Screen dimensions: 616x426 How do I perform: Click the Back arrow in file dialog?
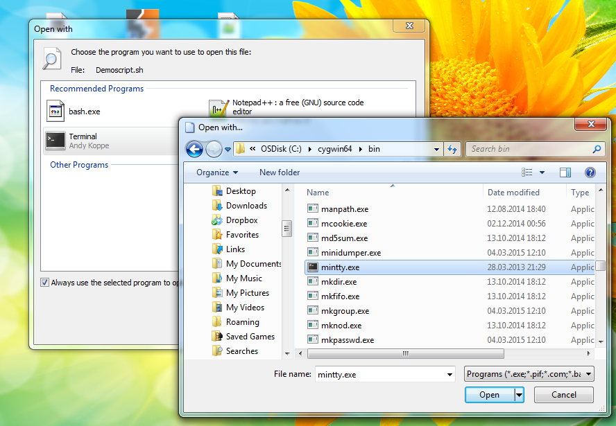pos(194,149)
